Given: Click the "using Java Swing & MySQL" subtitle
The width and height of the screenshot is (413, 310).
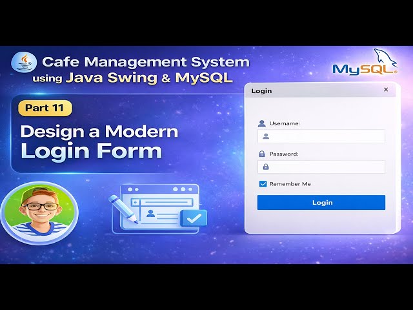Looking at the screenshot, I should coord(132,77).
